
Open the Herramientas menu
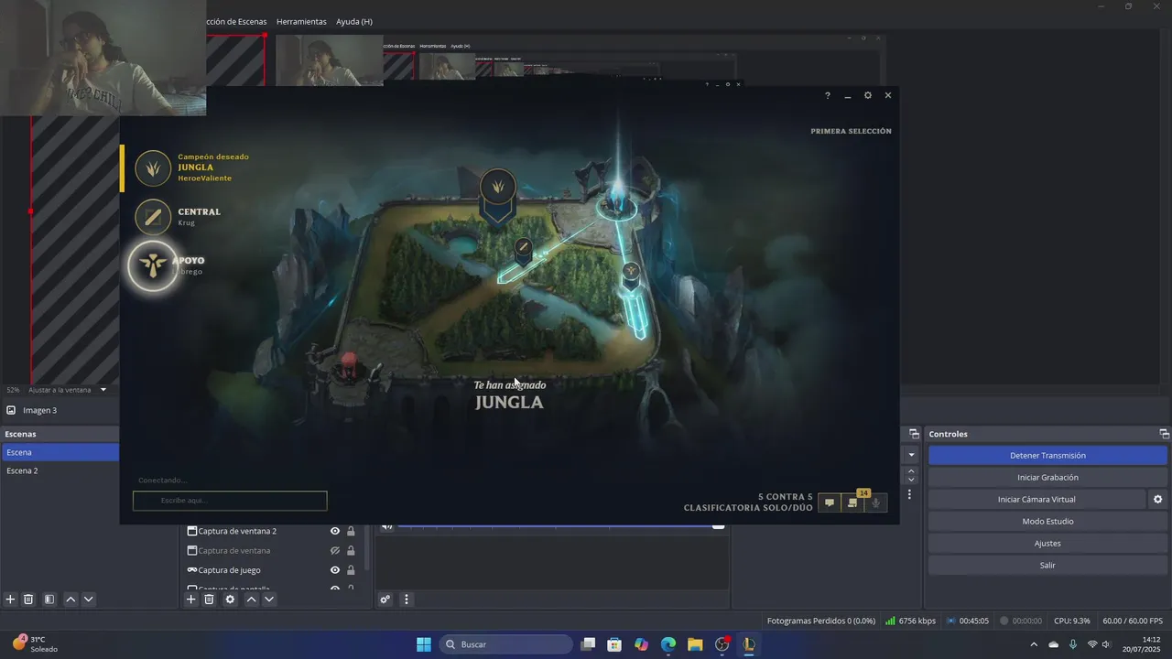tap(301, 21)
